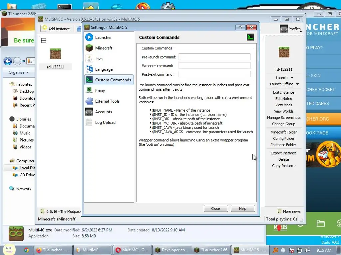Click the Chrome icon in the taskbar

point(26,250)
